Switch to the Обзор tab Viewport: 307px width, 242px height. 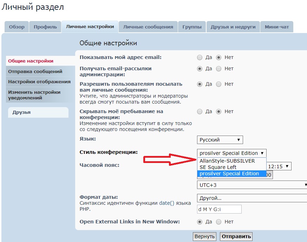point(17,27)
